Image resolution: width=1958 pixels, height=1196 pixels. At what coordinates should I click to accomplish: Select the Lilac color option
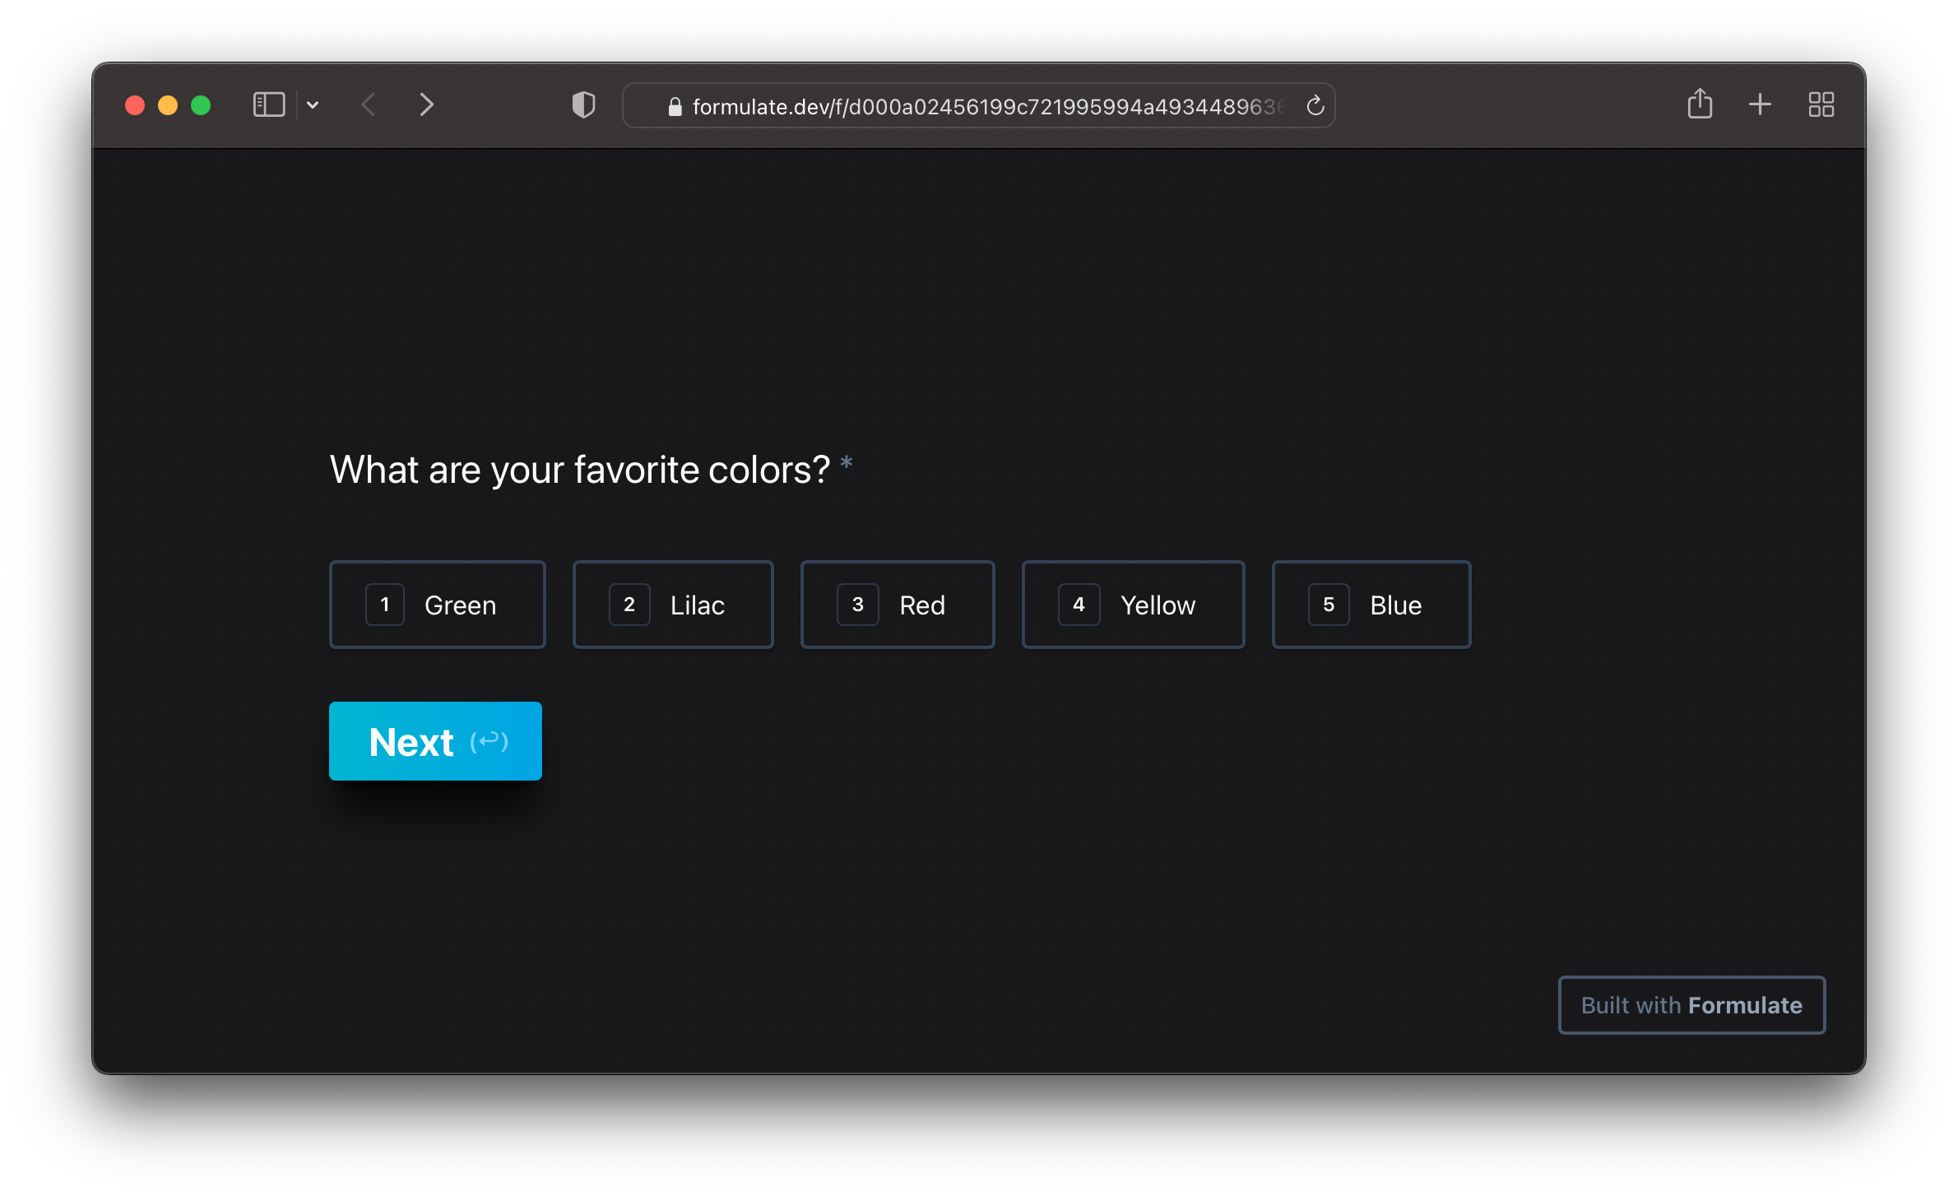673,605
